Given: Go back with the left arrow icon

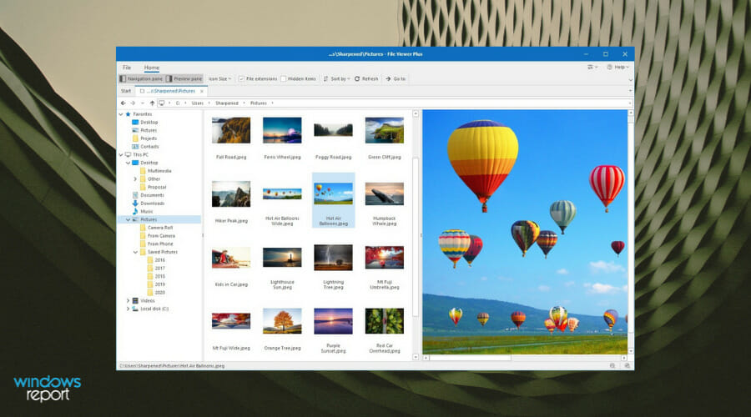Looking at the screenshot, I should (x=123, y=103).
